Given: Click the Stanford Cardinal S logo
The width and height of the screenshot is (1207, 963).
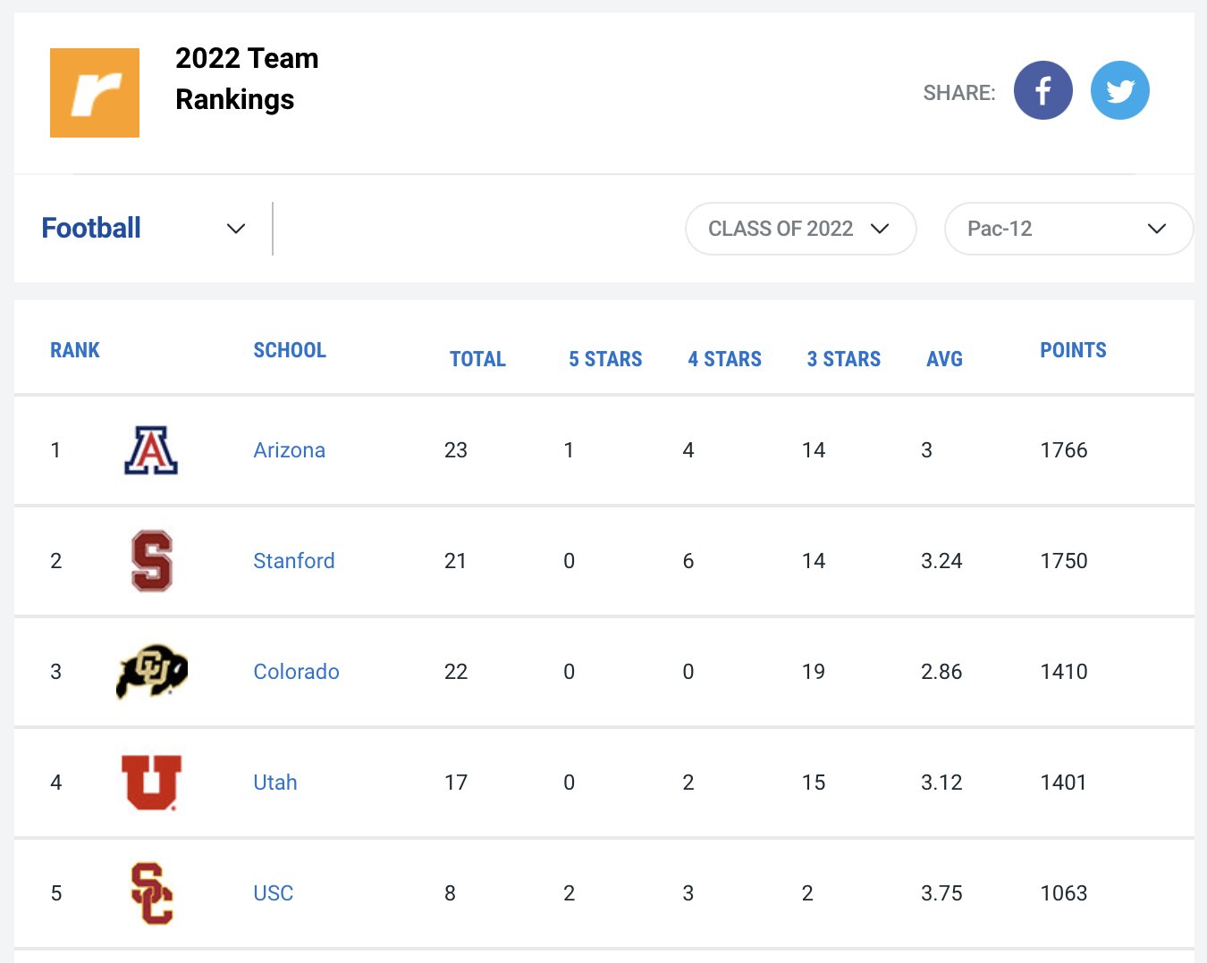Looking at the screenshot, I should pos(152,561).
